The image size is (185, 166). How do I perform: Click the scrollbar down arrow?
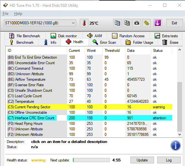(180, 135)
